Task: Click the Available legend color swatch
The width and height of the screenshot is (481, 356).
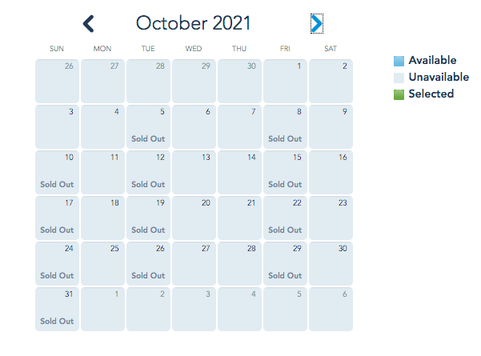Action: (x=399, y=61)
